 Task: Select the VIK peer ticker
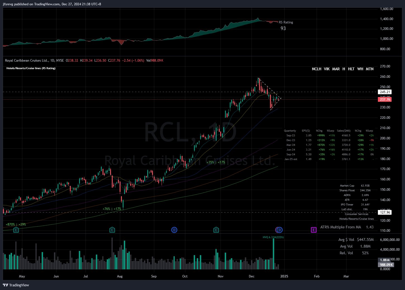tap(326, 69)
